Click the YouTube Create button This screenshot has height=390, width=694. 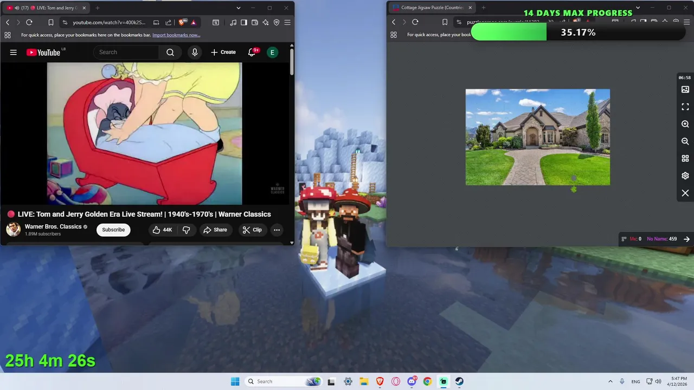tap(223, 52)
